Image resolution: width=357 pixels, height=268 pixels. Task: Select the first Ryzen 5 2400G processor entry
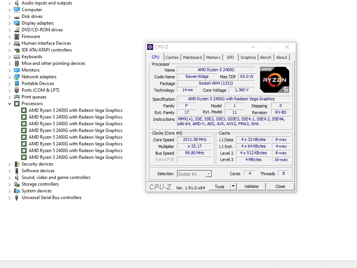coord(75,110)
